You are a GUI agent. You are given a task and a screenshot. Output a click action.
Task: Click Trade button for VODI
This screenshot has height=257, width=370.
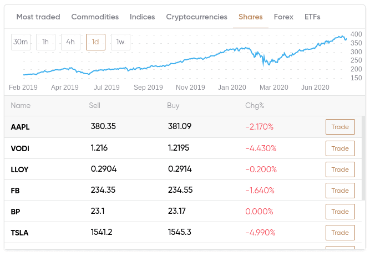[x=340, y=148]
